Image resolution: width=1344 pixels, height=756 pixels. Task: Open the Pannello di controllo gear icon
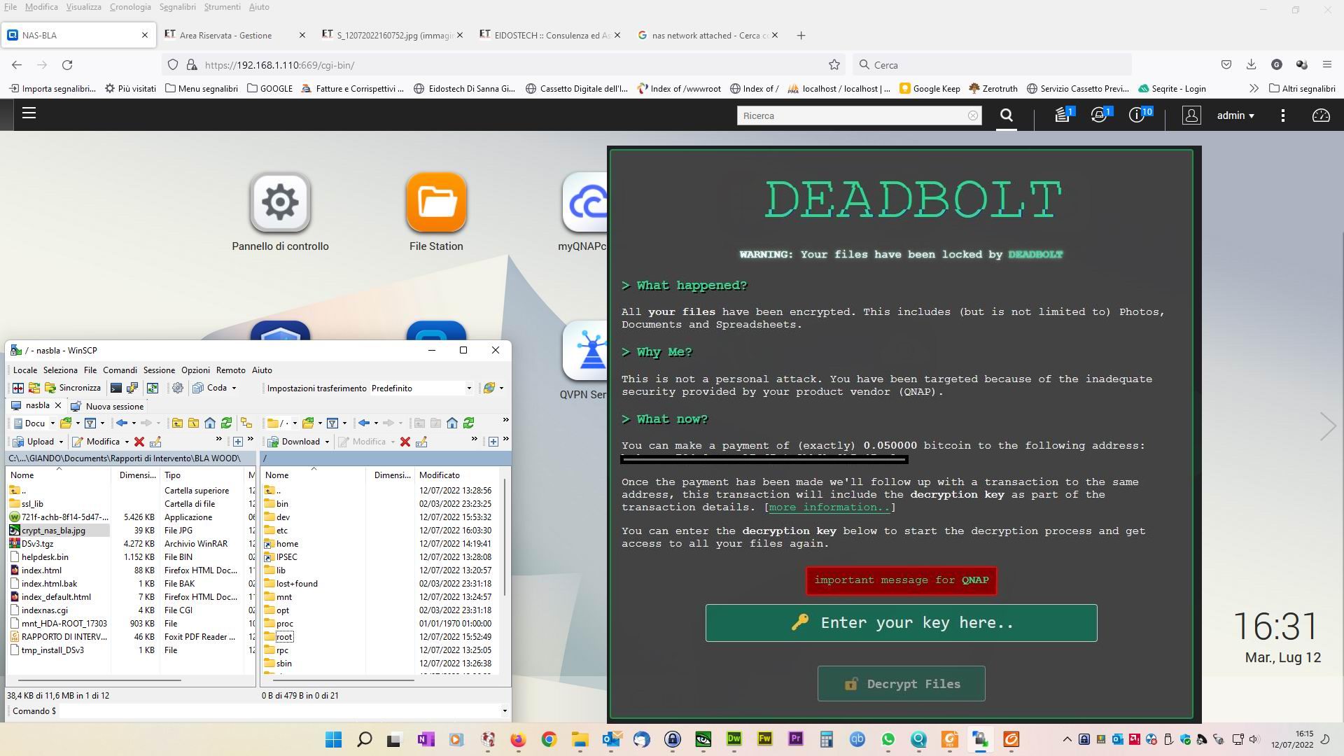point(280,202)
